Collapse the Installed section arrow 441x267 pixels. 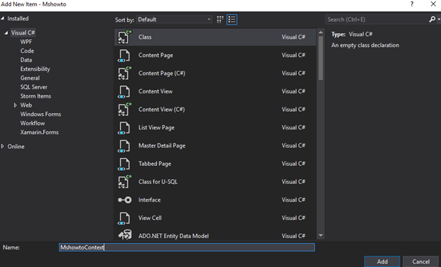[x=3, y=18]
